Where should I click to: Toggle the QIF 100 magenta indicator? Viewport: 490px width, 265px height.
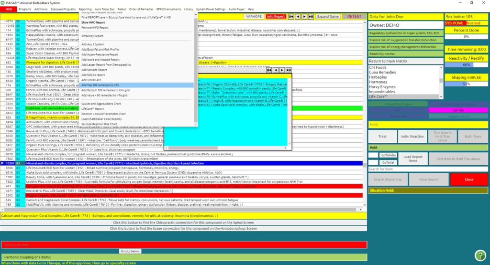click(x=458, y=110)
